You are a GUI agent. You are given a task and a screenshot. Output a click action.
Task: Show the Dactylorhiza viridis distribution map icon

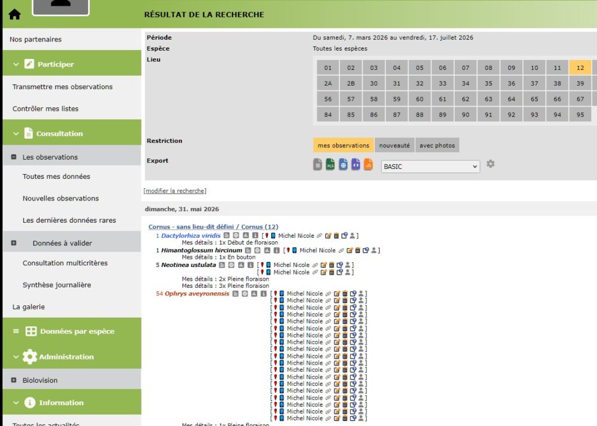pos(236,235)
